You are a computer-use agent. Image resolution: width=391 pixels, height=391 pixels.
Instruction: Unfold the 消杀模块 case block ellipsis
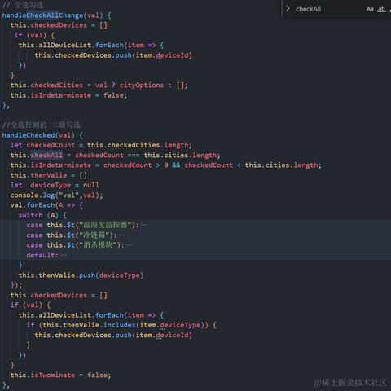pyautogui.click(x=130, y=245)
